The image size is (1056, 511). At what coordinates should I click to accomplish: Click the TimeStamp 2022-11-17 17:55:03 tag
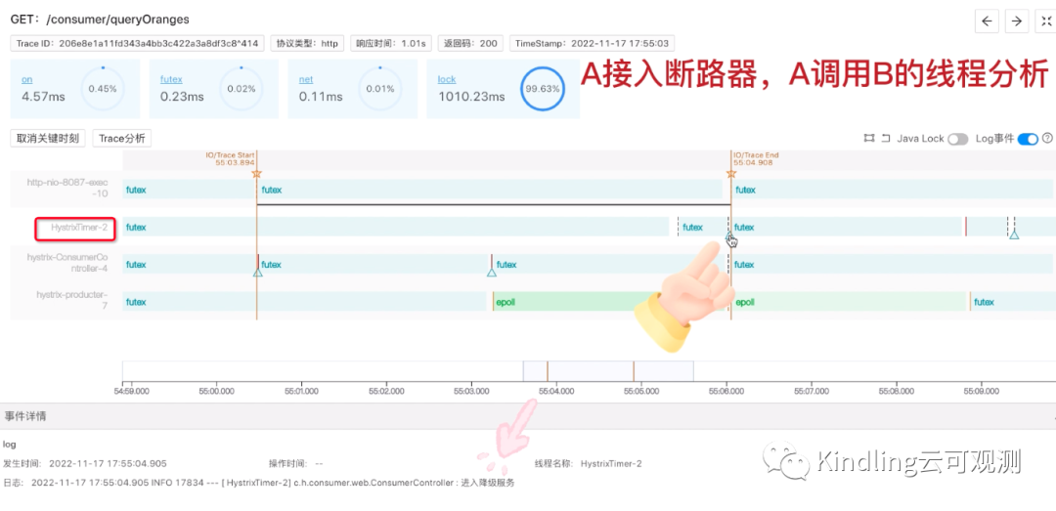click(x=592, y=44)
